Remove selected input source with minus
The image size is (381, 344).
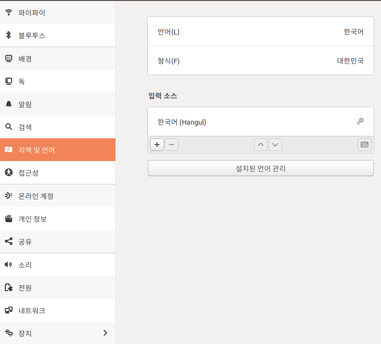[x=172, y=145]
